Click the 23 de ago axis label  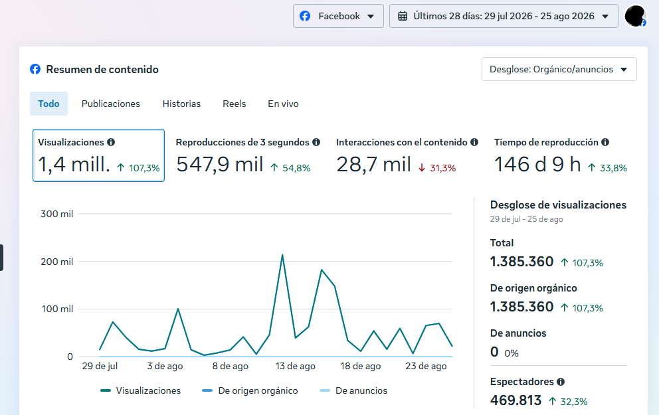(426, 366)
